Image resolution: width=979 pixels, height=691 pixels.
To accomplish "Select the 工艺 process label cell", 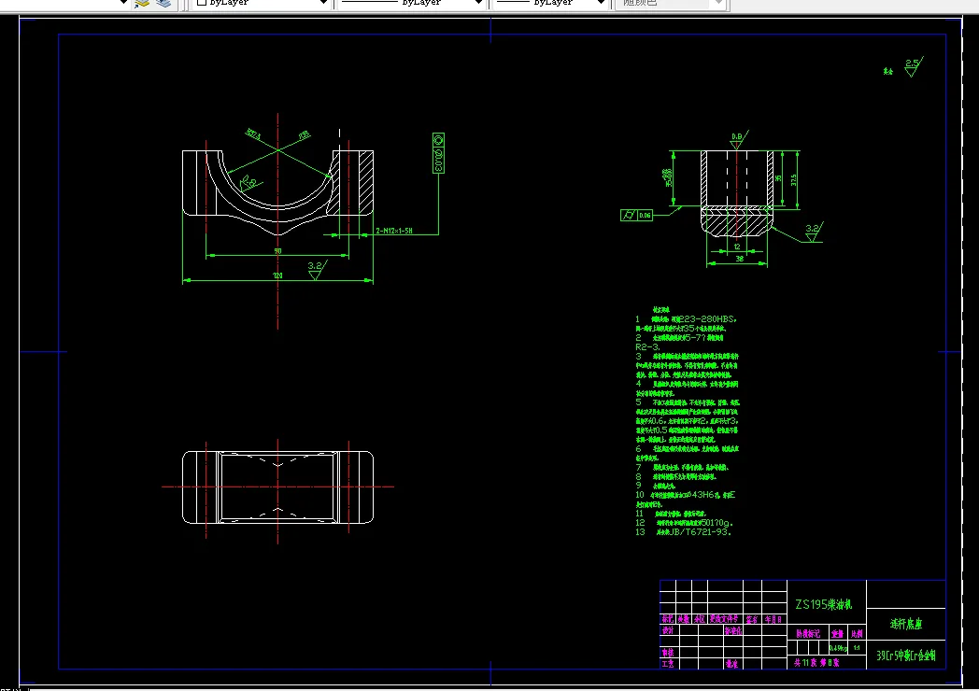I will pyautogui.click(x=668, y=664).
